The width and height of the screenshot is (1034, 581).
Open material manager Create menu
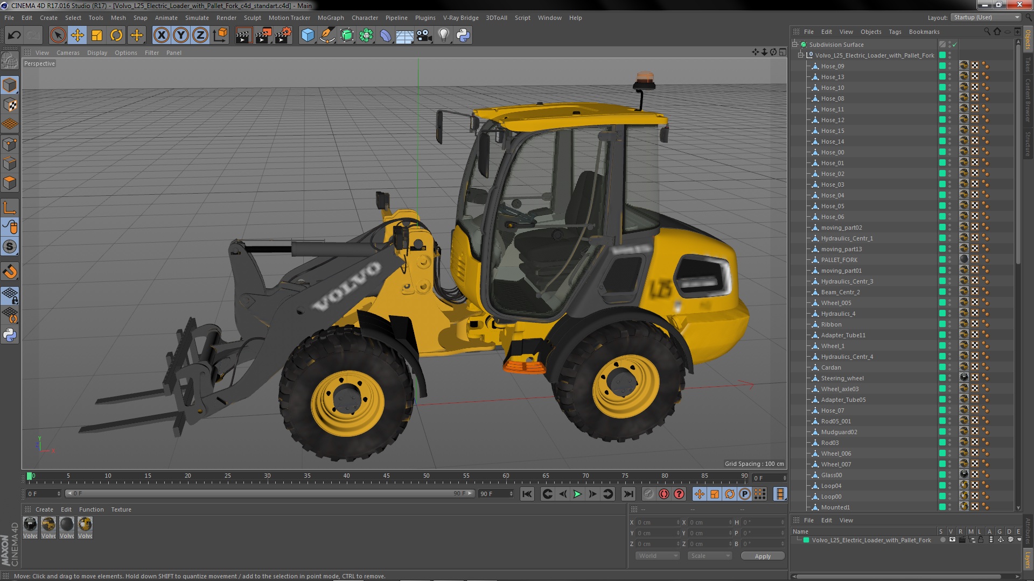pyautogui.click(x=44, y=509)
